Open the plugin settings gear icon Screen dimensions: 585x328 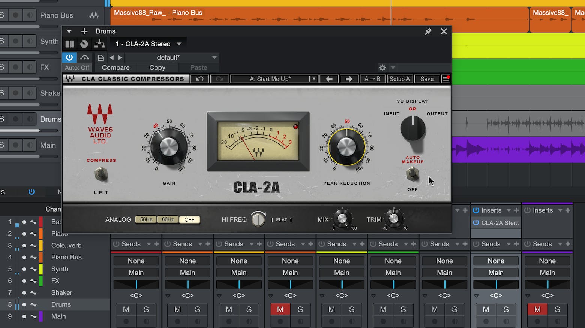click(382, 68)
